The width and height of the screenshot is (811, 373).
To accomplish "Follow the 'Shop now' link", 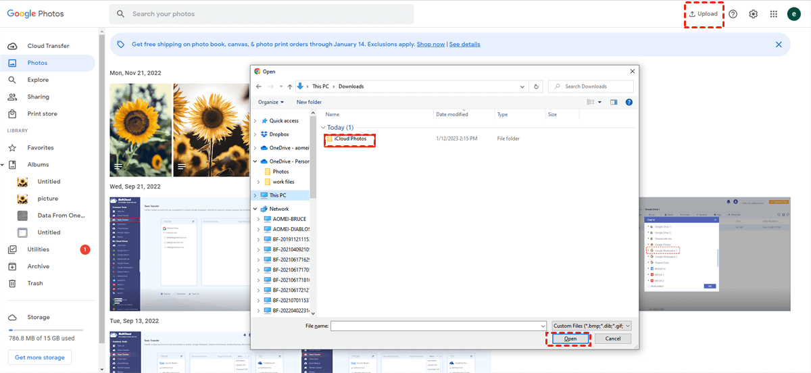I will [431, 45].
